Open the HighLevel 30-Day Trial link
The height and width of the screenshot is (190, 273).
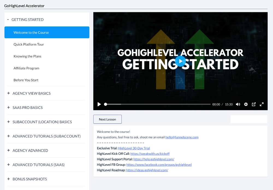pos(134,148)
